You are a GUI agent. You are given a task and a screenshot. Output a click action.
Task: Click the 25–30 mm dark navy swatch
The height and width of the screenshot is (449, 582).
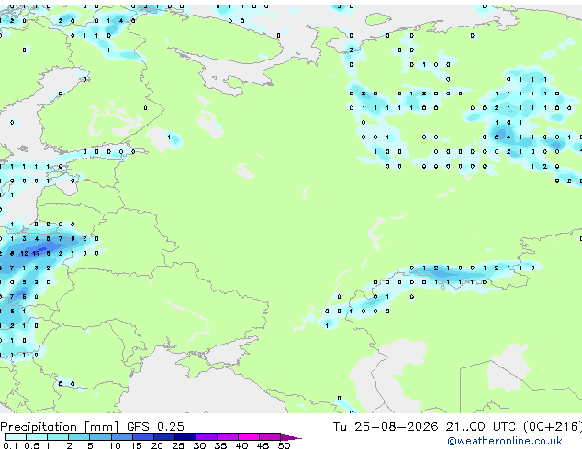pyautogui.click(x=185, y=437)
